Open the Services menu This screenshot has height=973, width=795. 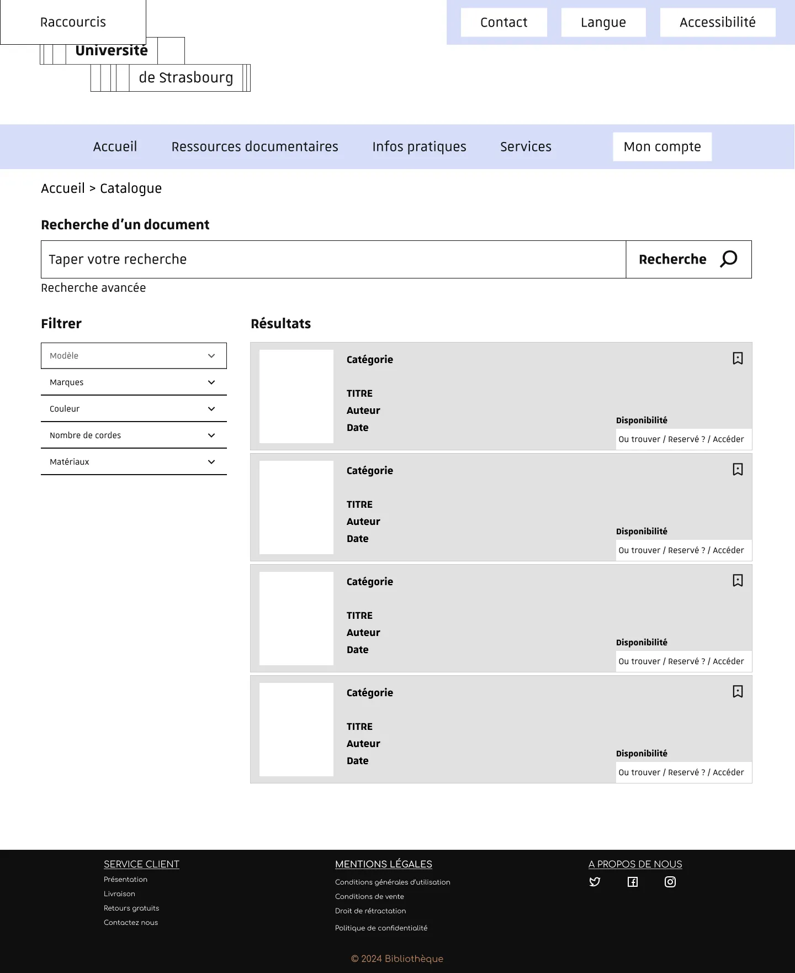tap(526, 146)
